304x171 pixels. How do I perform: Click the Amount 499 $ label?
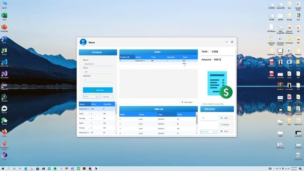point(211,59)
